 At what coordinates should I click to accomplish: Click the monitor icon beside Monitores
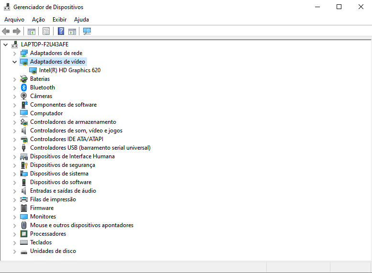pyautogui.click(x=24, y=217)
